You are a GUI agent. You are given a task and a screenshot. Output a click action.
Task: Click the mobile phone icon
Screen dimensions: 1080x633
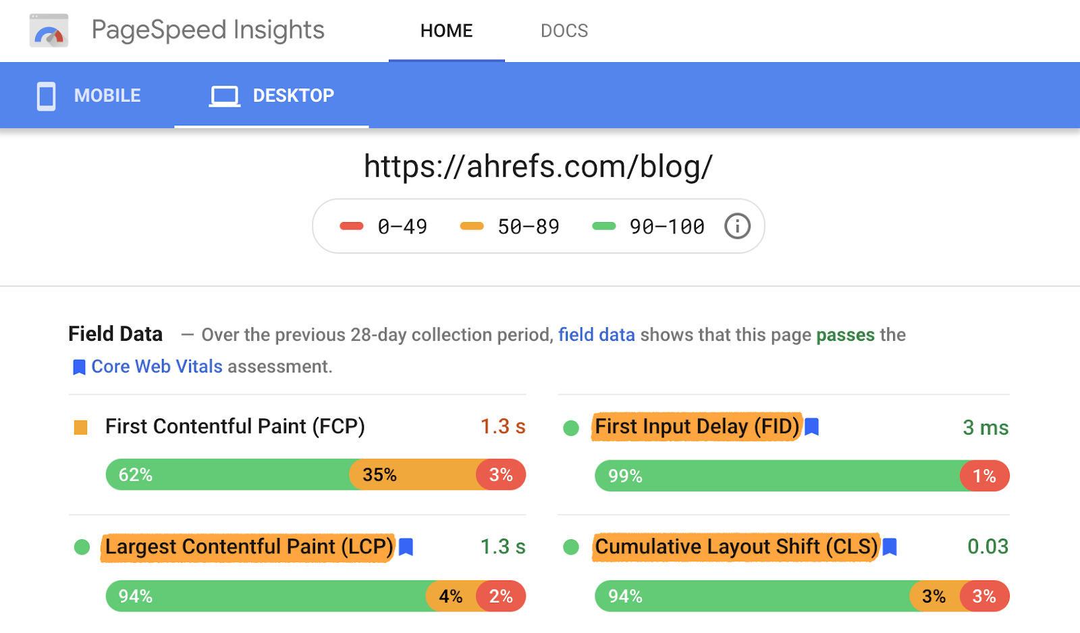pyautogui.click(x=46, y=96)
